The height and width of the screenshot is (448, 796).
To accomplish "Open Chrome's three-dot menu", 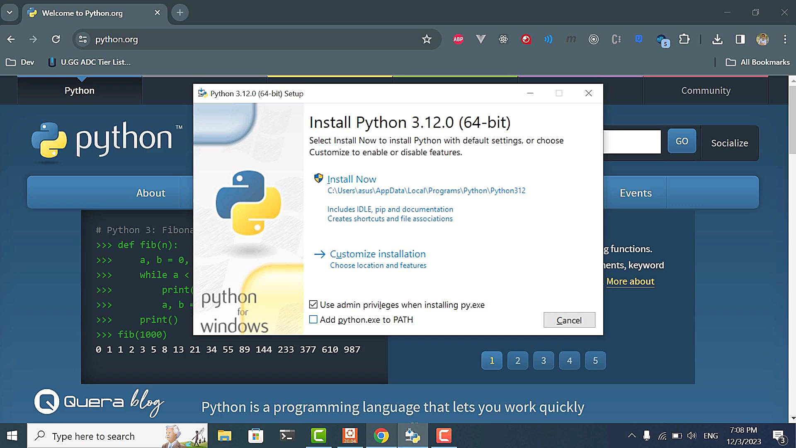I will point(785,39).
